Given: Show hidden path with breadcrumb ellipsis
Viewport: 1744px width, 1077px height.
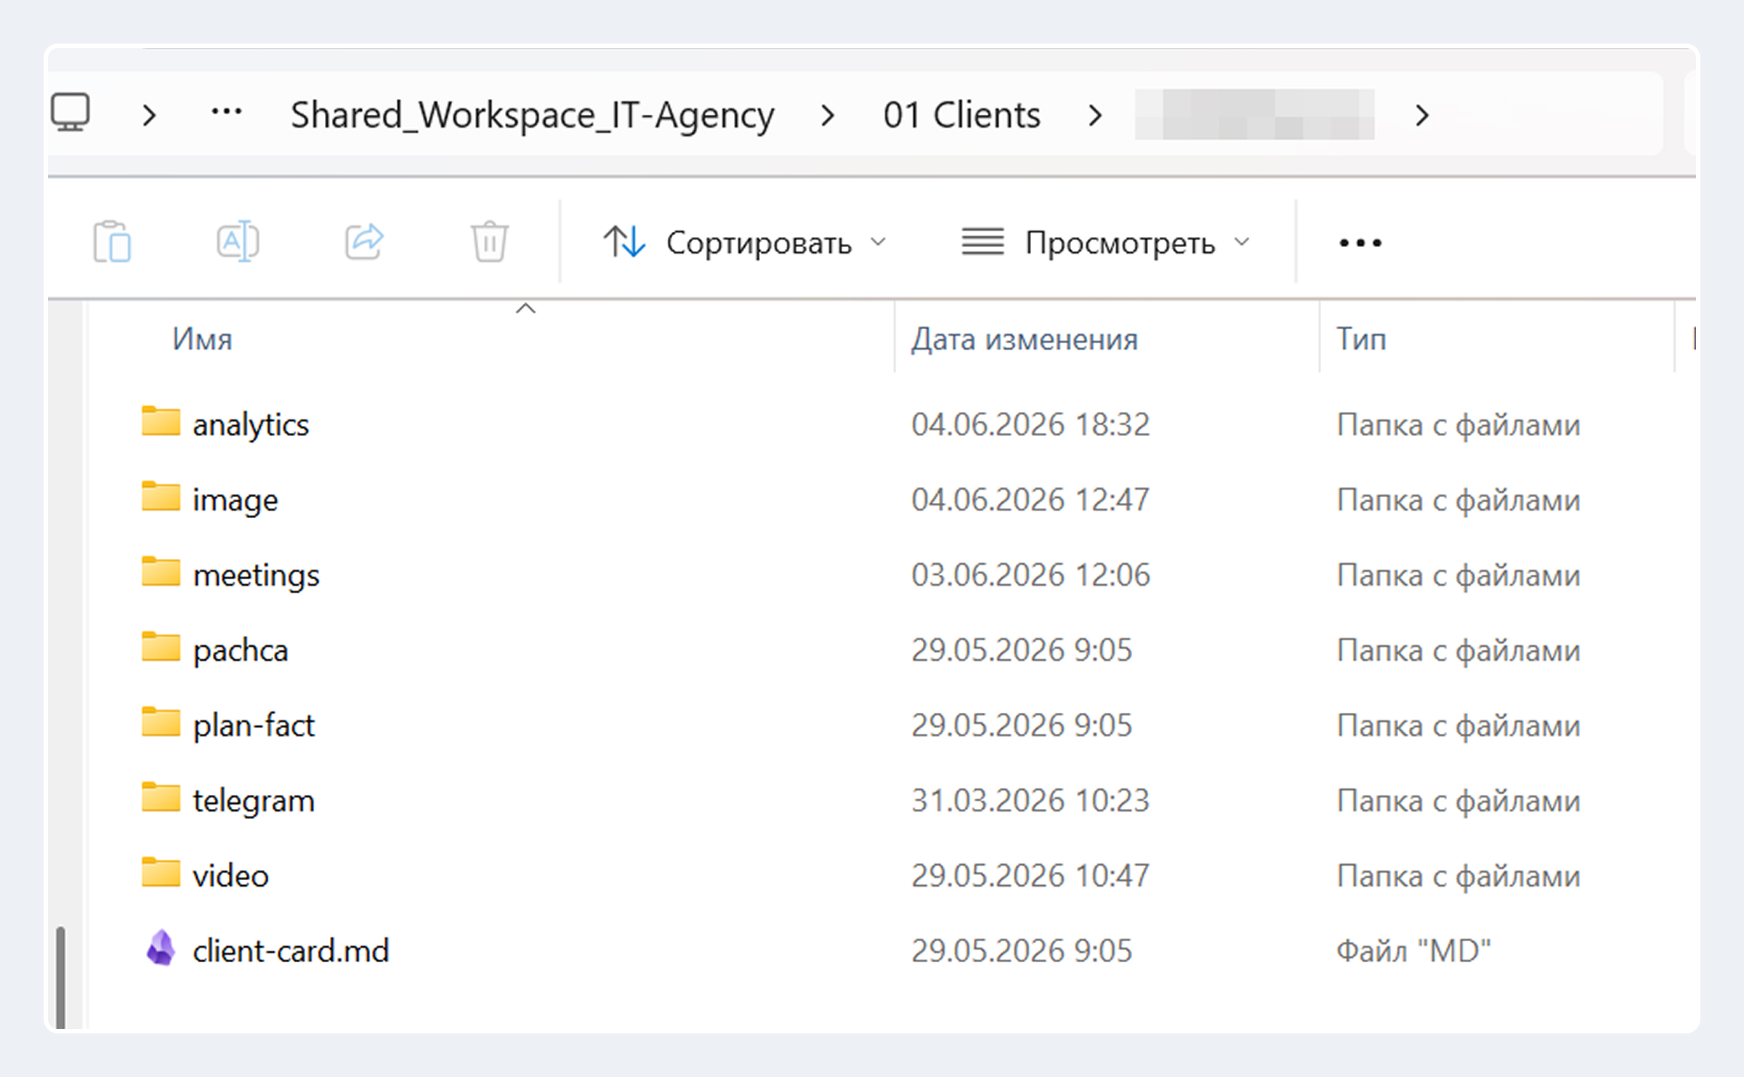Looking at the screenshot, I should (226, 113).
